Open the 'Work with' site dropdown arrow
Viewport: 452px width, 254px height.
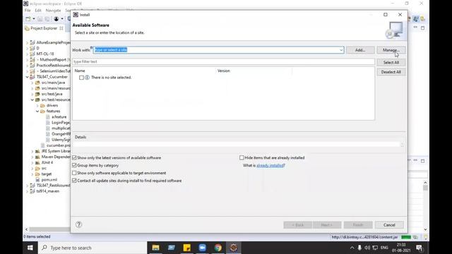click(x=341, y=50)
